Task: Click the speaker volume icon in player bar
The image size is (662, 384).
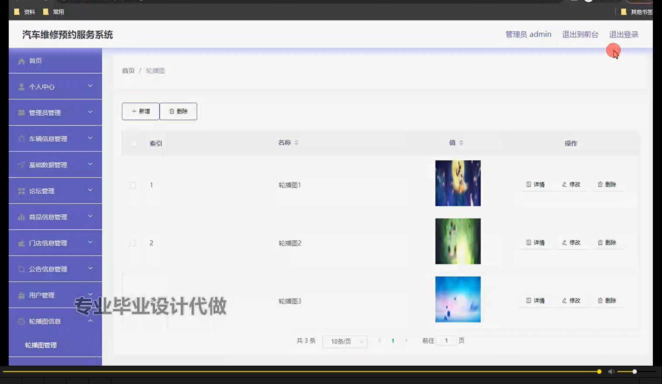Action: click(x=611, y=371)
